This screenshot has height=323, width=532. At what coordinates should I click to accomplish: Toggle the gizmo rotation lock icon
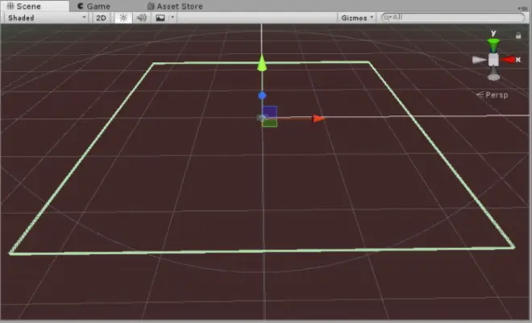[518, 35]
